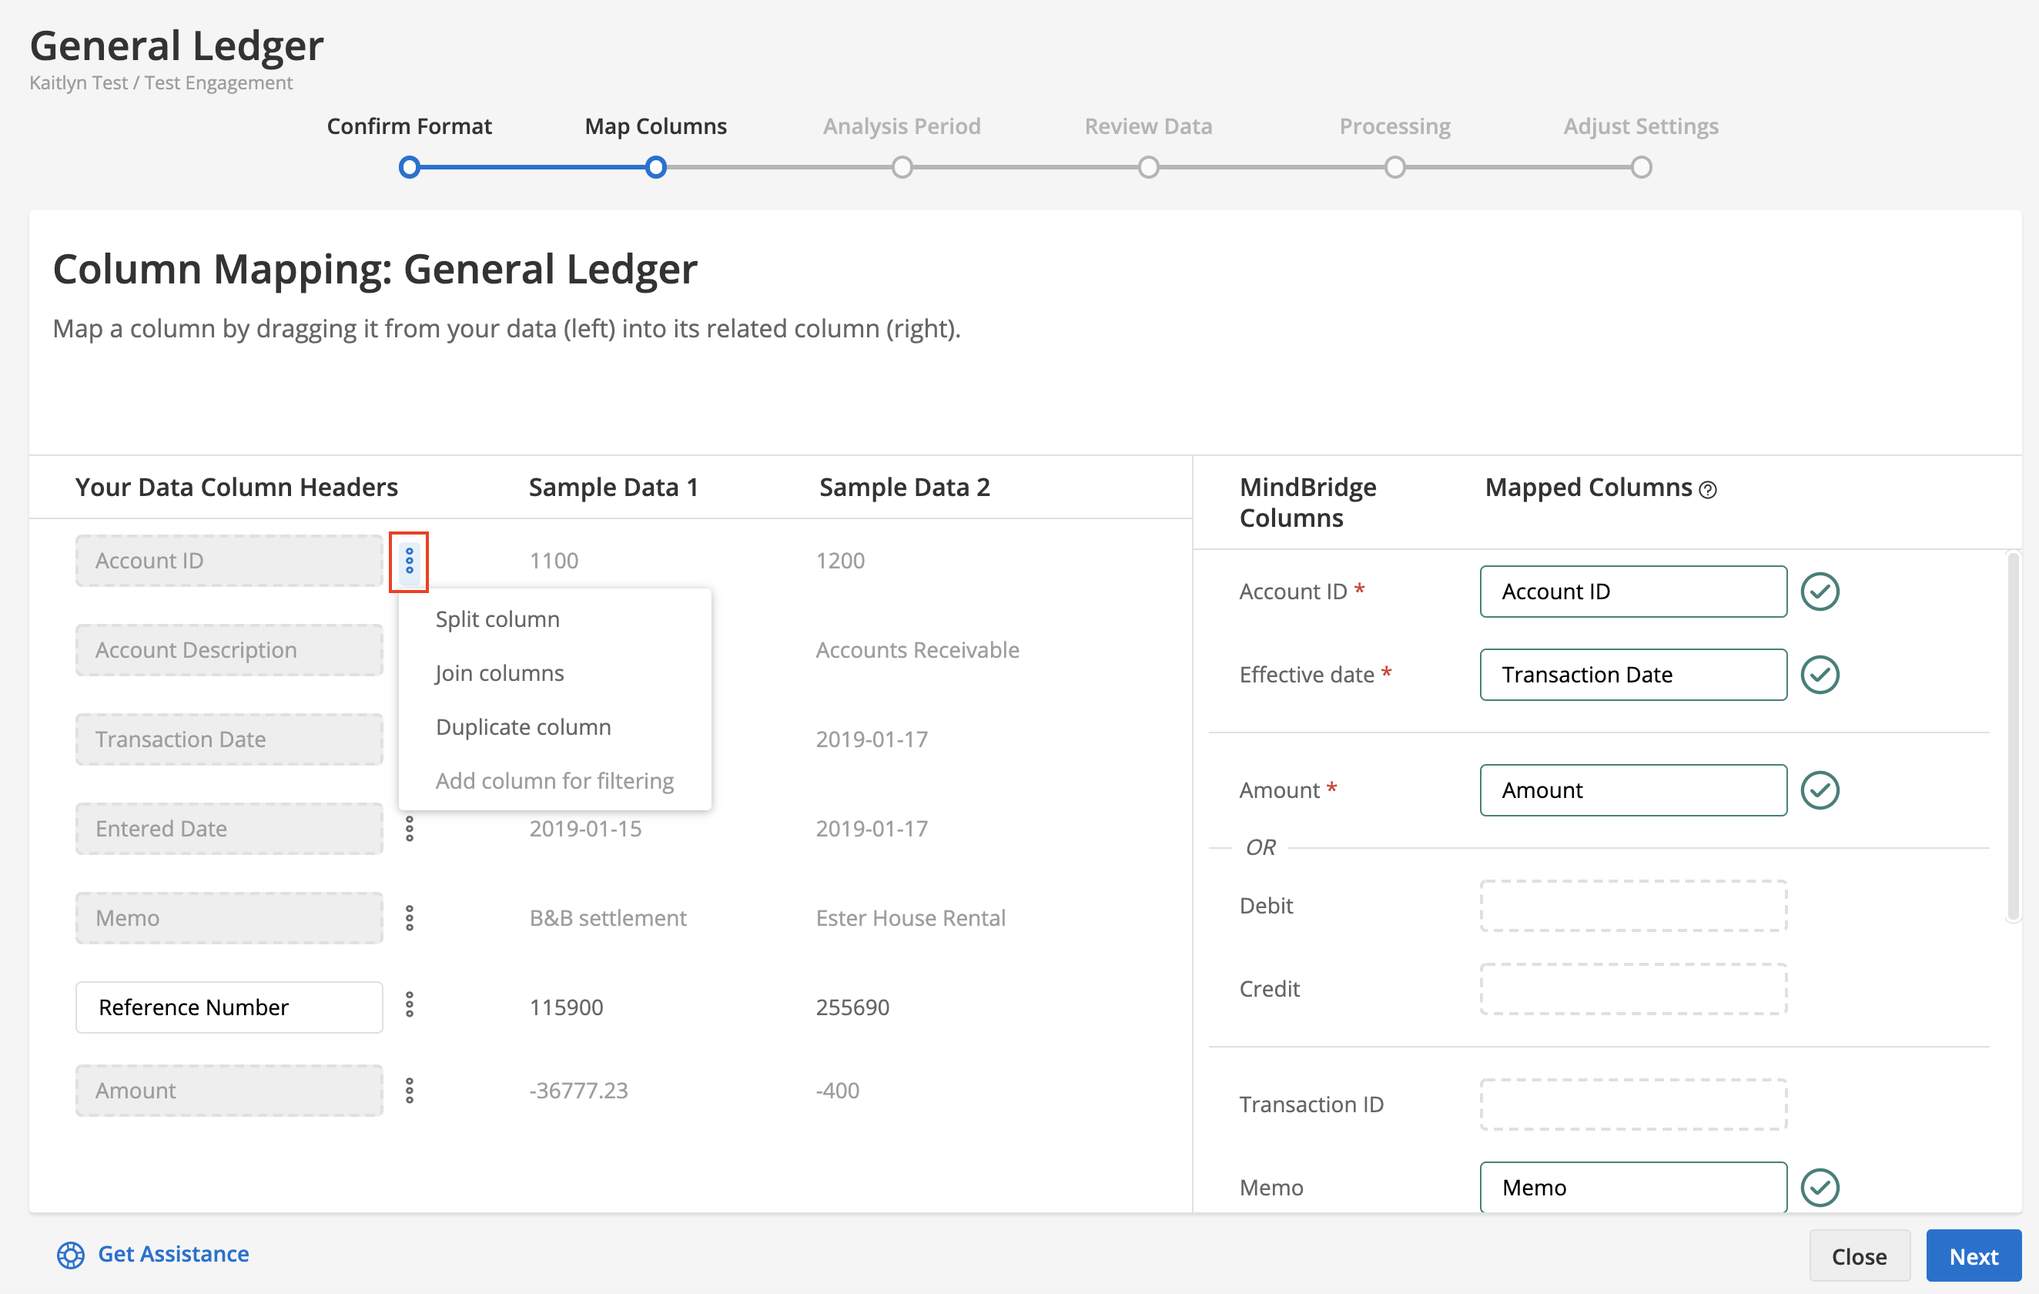2039x1294 pixels.
Task: Click the Transaction ID mapped column input field
Action: coord(1632,1104)
